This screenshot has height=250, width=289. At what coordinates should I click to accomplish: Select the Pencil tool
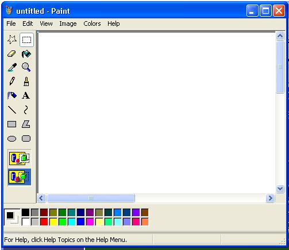click(x=12, y=81)
